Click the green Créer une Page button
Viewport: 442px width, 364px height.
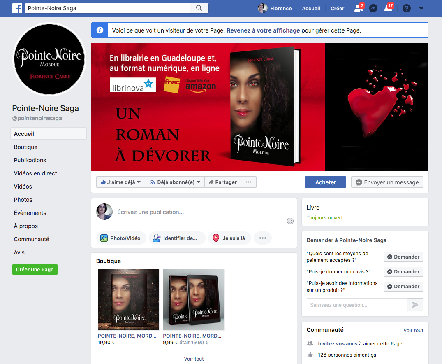(x=35, y=270)
